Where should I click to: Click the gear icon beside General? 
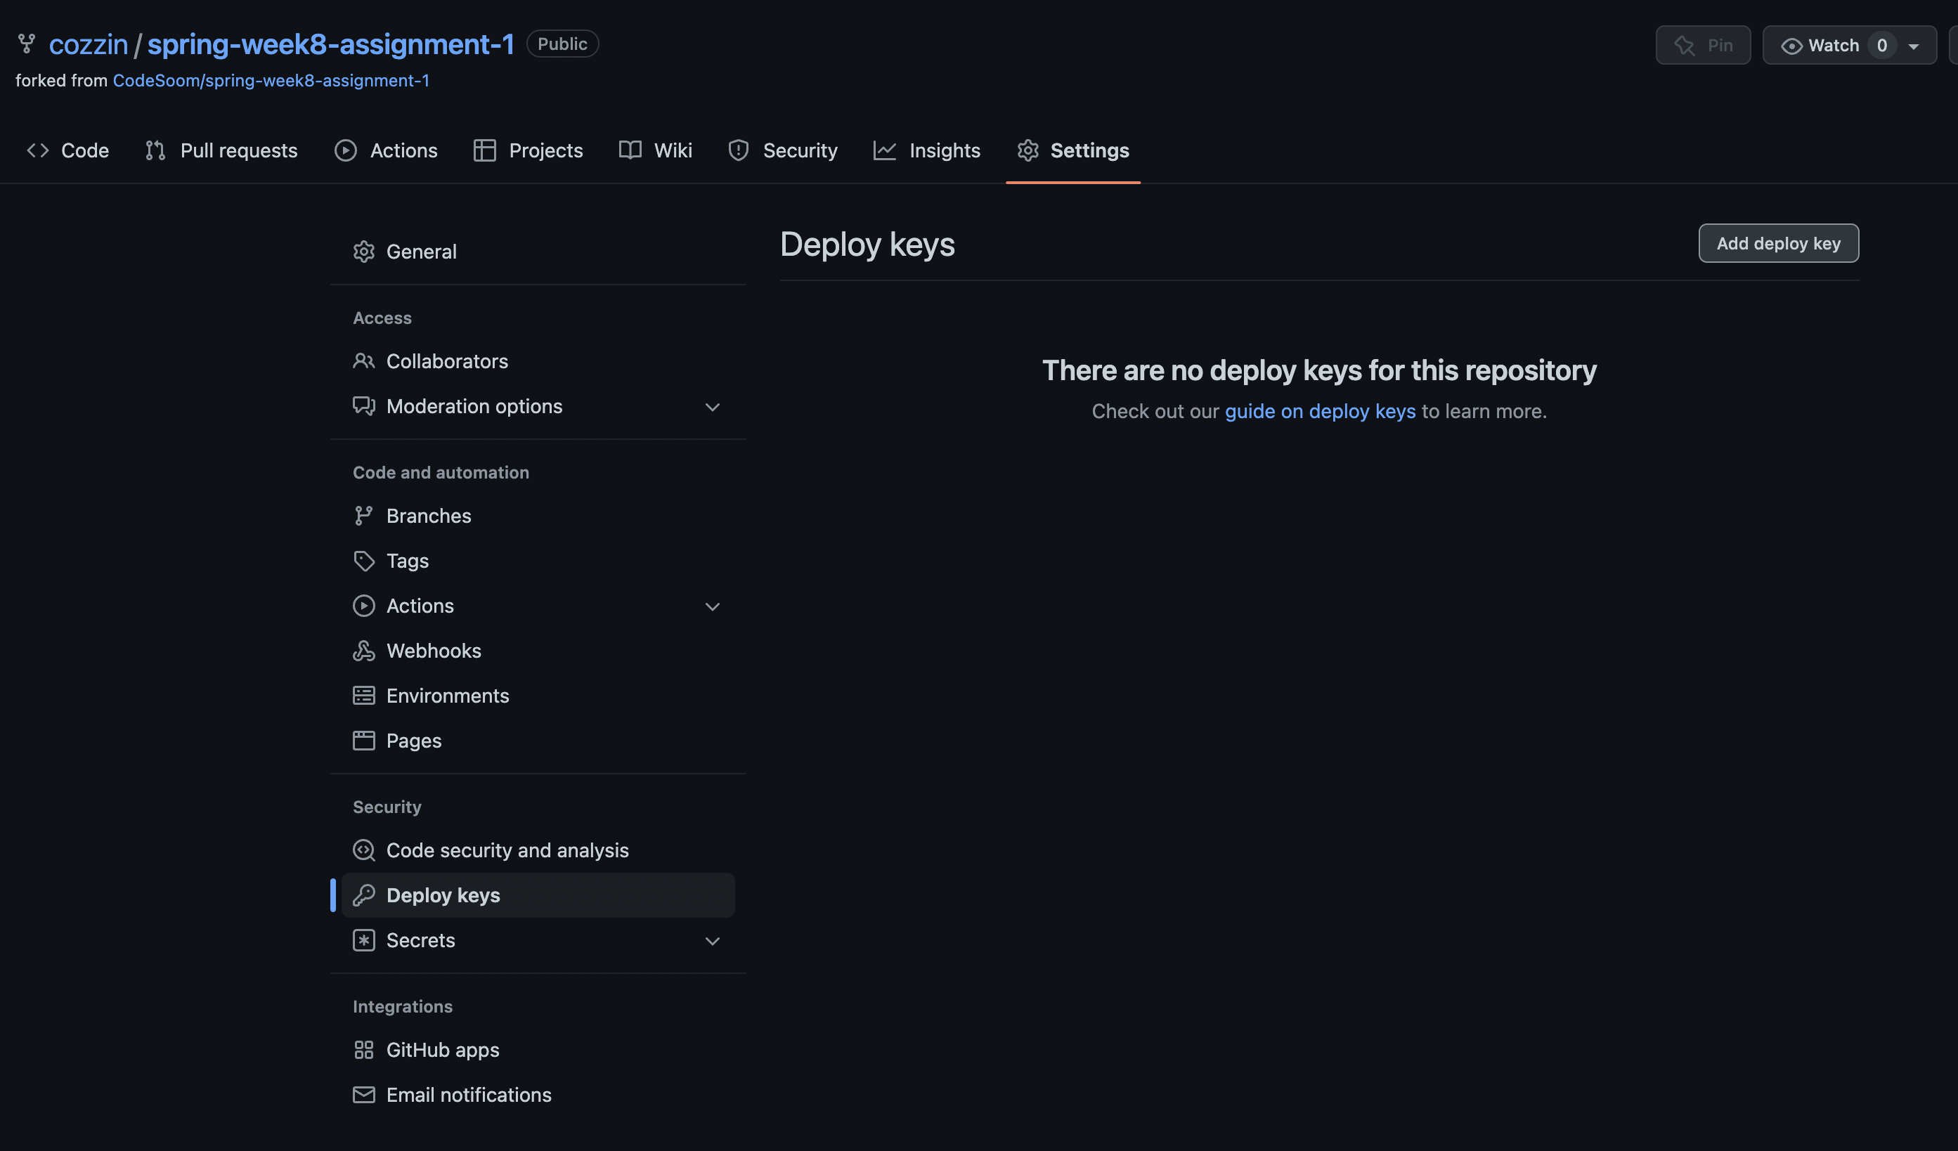coord(363,252)
